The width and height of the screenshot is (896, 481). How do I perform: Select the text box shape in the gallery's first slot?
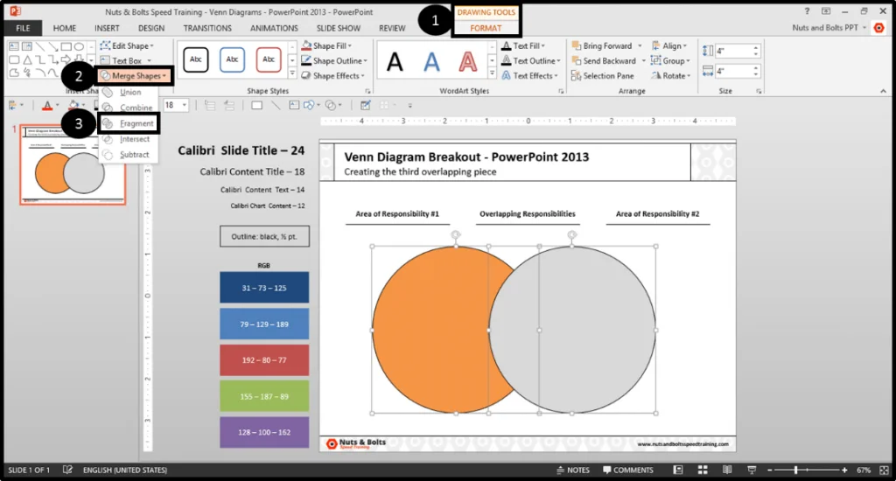[x=14, y=46]
